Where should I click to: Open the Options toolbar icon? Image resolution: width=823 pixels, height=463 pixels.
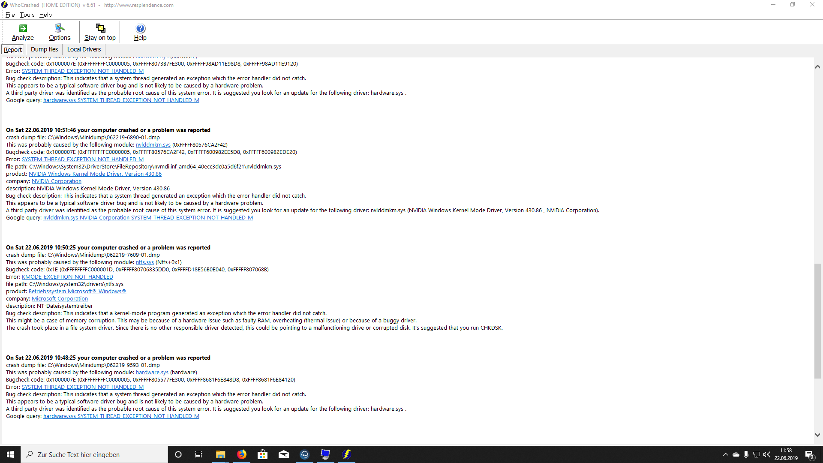click(60, 32)
